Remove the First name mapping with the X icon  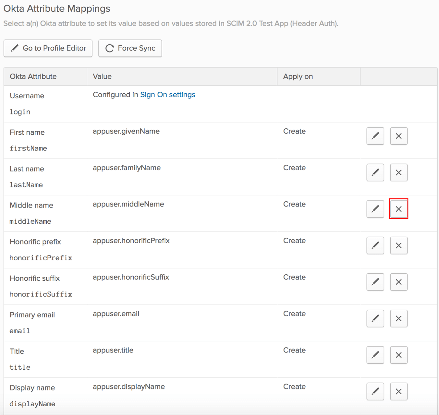click(398, 136)
